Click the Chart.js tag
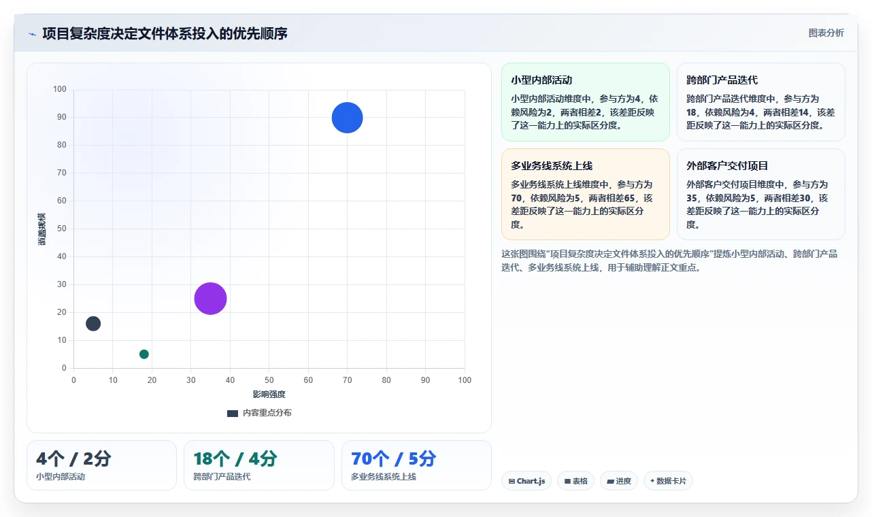The image size is (872, 517). pyautogui.click(x=526, y=481)
